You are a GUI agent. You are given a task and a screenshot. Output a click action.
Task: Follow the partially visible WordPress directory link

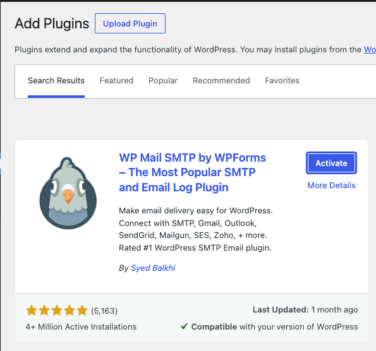(x=370, y=50)
